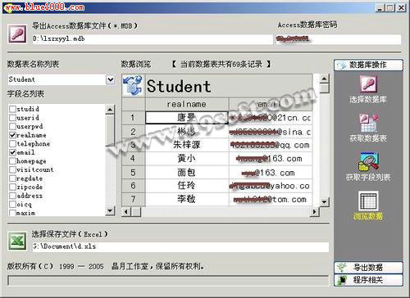Click the data grid scroll down arrow

[x=324, y=202]
